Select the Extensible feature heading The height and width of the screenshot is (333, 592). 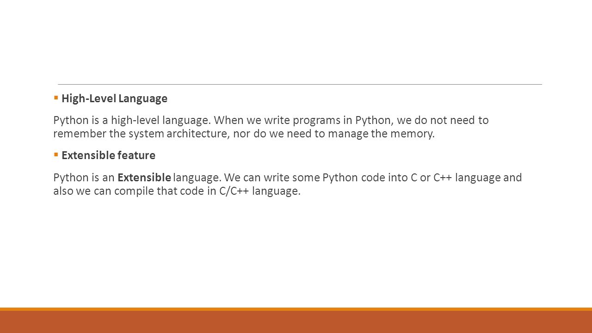[x=108, y=155]
